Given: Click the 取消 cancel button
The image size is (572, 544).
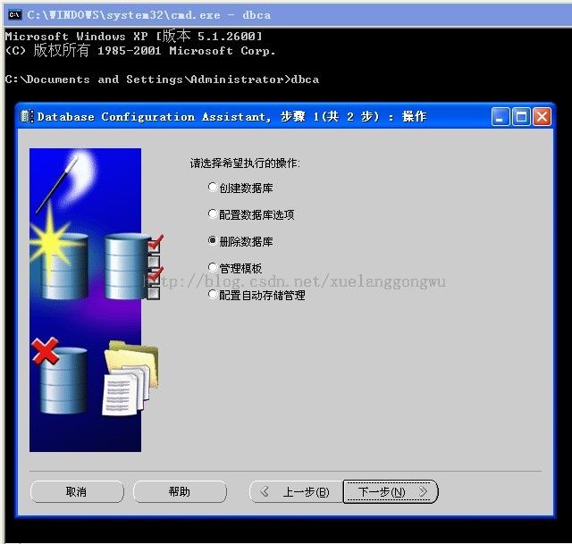Looking at the screenshot, I should (x=77, y=492).
